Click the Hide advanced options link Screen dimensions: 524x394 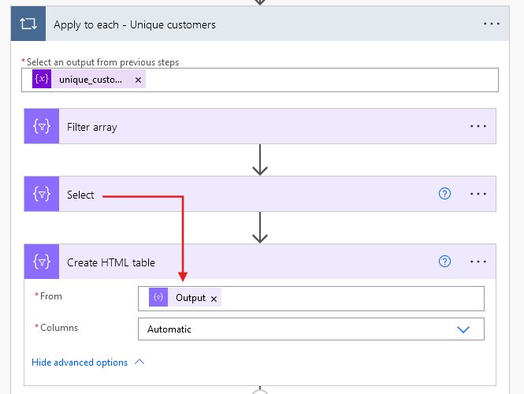[80, 362]
